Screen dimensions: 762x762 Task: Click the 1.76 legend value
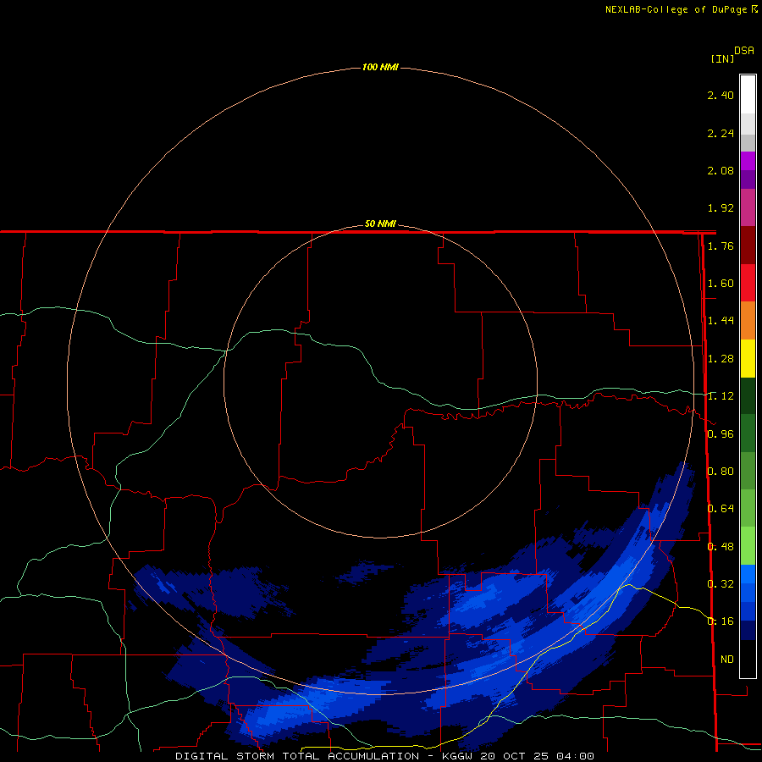tap(721, 246)
